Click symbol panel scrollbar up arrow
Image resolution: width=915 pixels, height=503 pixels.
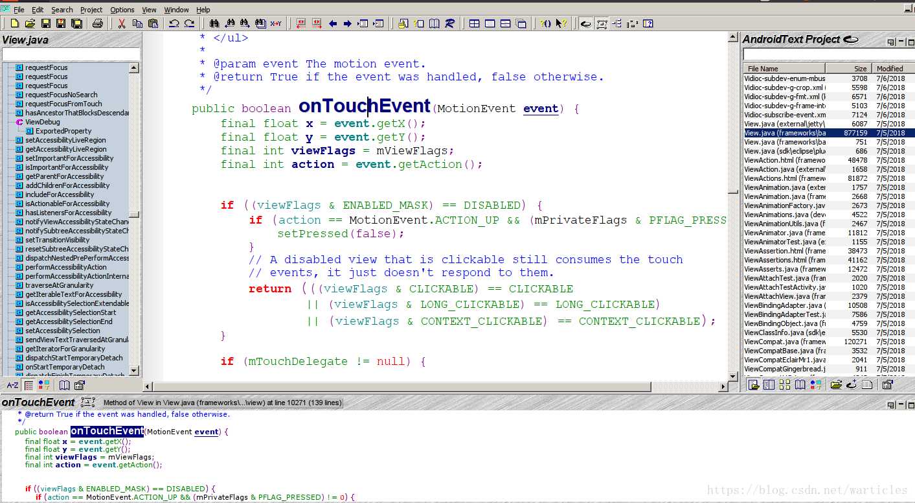click(x=134, y=68)
